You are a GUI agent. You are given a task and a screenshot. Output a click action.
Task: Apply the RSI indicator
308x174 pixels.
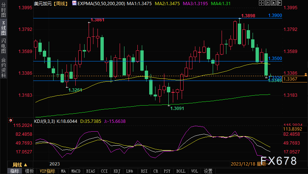coord(144,171)
